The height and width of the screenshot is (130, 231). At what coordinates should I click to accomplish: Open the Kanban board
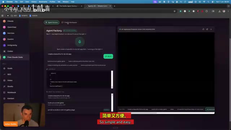tap(10, 99)
